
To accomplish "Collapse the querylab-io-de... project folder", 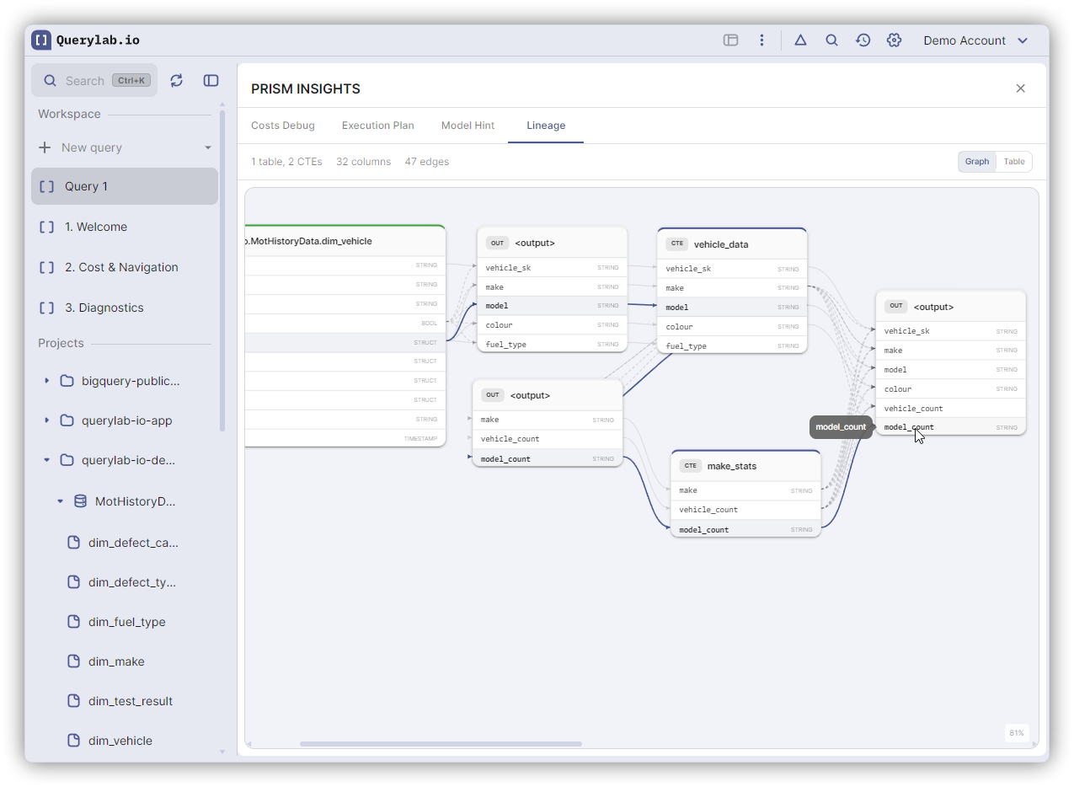I will [x=47, y=461].
